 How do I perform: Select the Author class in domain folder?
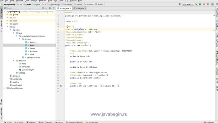point(33,42)
